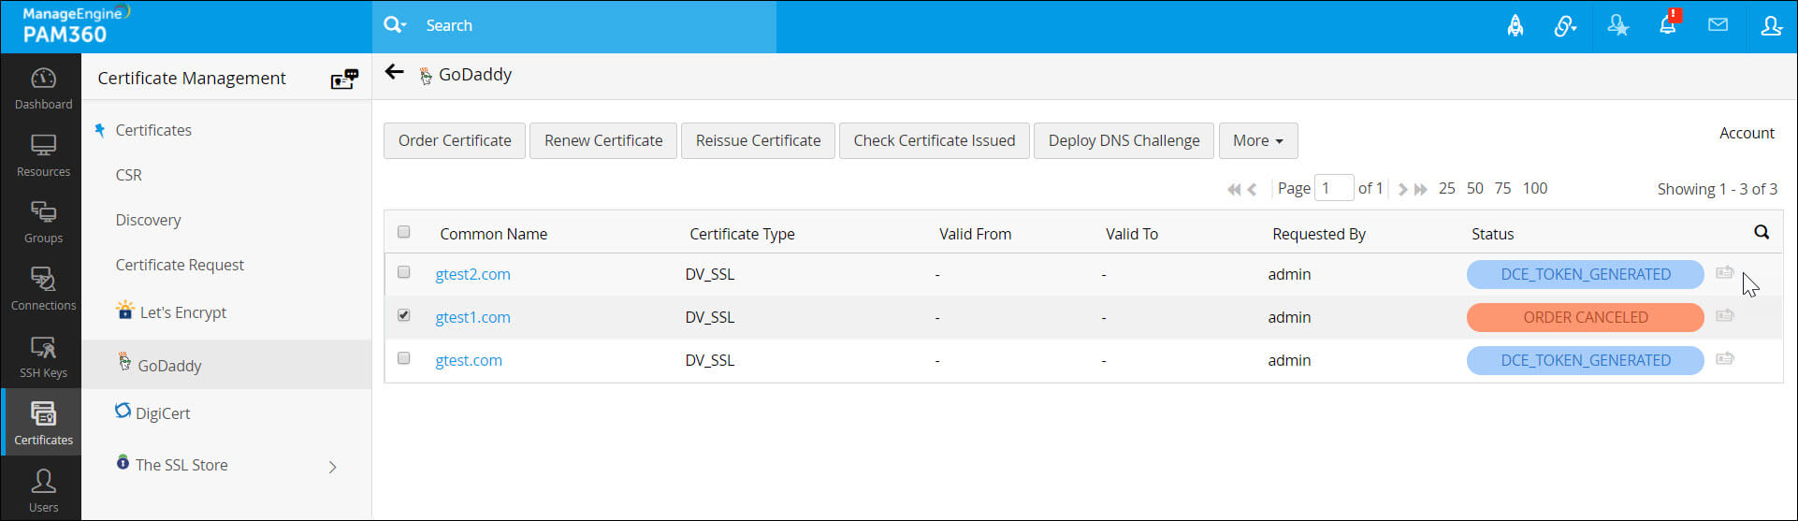Check the gtest2.com row checkbox
Viewport: 1798px width, 521px height.
click(x=404, y=272)
